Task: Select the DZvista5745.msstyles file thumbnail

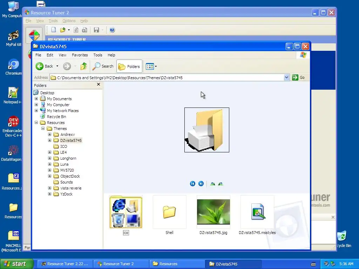Action: 257,212
